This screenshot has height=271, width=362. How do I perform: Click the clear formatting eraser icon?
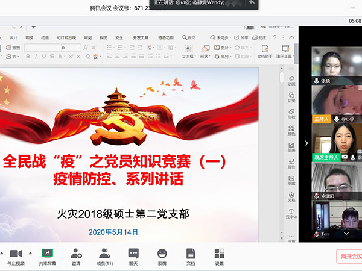[x=87, y=57]
